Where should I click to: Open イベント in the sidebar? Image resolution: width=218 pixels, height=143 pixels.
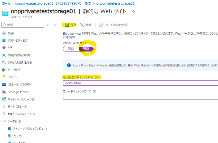(x=12, y=77)
